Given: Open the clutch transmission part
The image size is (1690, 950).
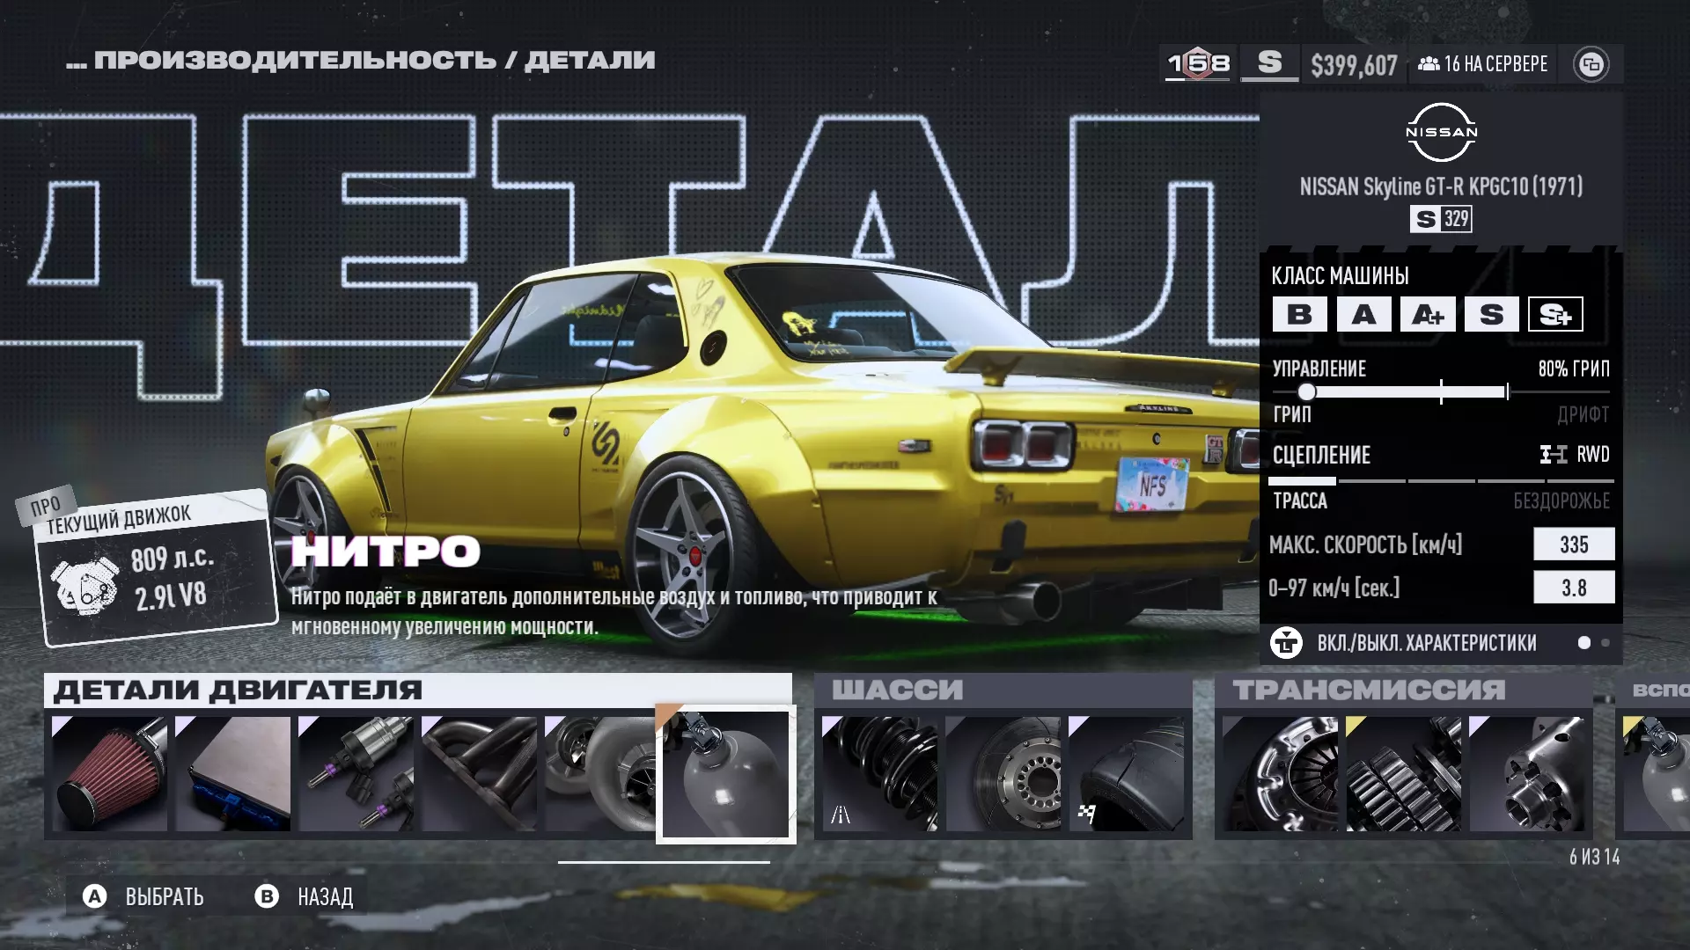Looking at the screenshot, I should coord(1280,773).
